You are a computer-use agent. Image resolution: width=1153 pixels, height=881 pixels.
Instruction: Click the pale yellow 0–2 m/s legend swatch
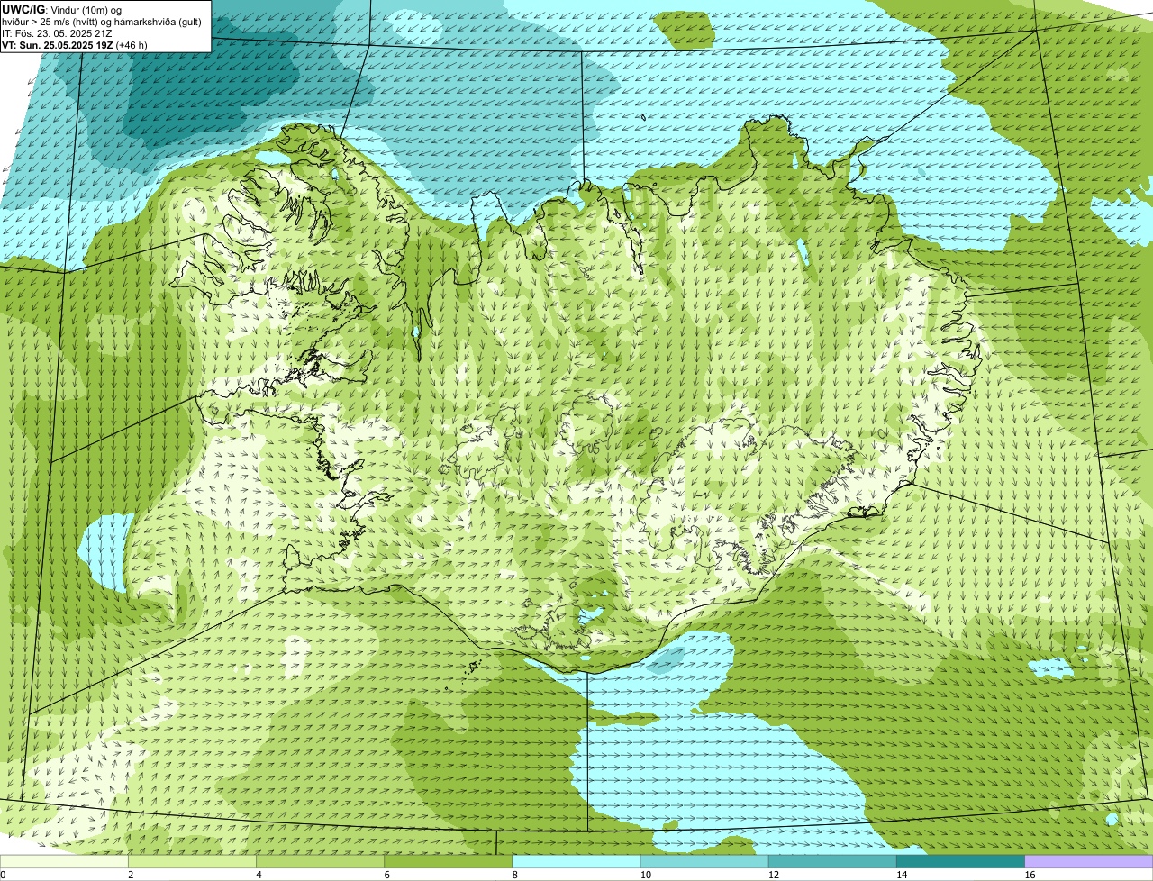pos(64,861)
